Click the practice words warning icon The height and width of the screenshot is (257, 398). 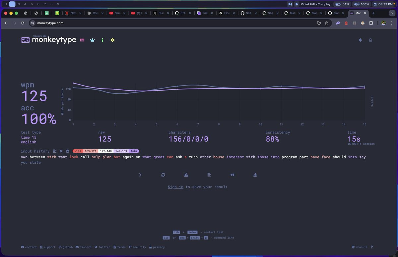(186, 175)
